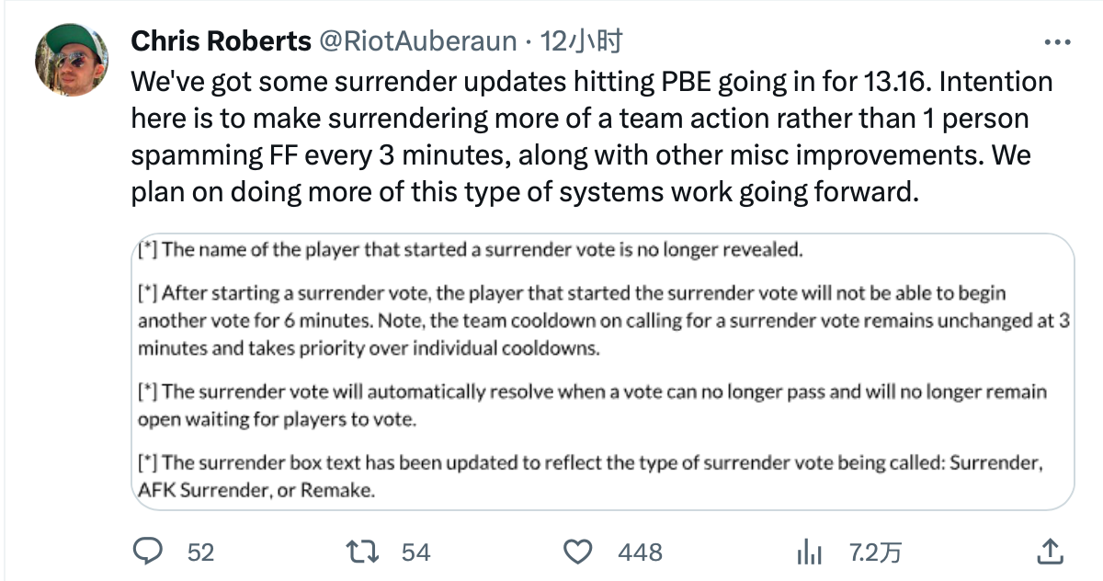Expand the attached surrender patch notes image

pos(602,371)
